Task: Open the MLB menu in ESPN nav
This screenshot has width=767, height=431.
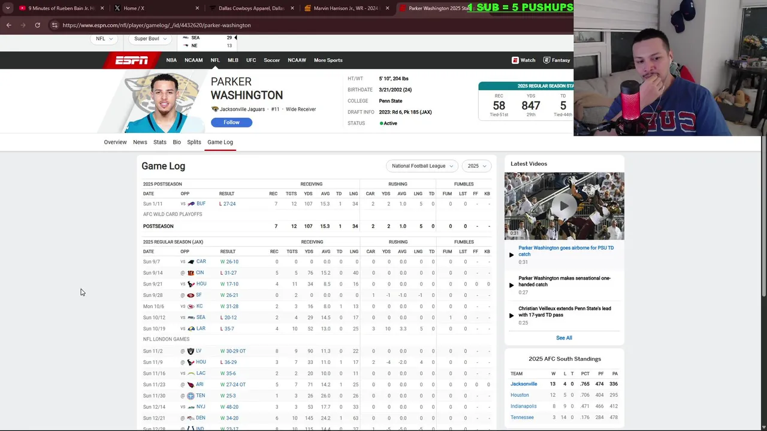Action: point(233,60)
